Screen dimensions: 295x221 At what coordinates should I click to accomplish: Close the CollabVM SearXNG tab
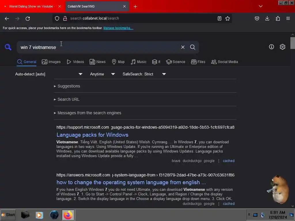pos(124,6)
